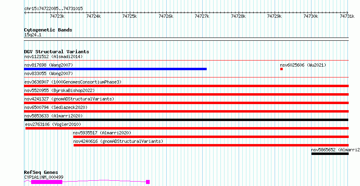Screen dimensions: 360x186
Task: Click the red nsv5520955 variant bar
Action: [186, 94]
